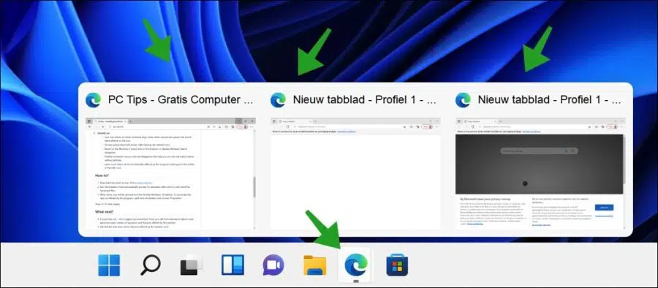Screen dimensions: 658x288
Task: Click Edge logo beside the middle preview title
Action: coord(279,100)
